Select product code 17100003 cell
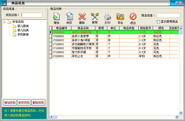185x121 pixels. tap(62, 52)
